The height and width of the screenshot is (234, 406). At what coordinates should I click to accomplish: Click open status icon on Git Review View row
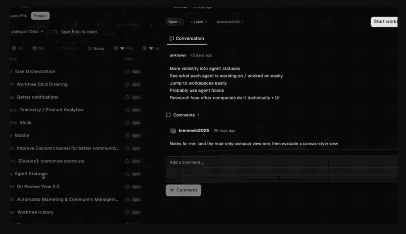pyautogui.click(x=127, y=187)
